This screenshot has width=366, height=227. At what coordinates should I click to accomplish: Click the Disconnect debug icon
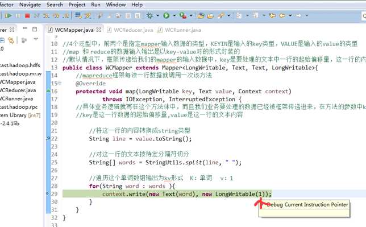pyautogui.click(x=36, y=16)
